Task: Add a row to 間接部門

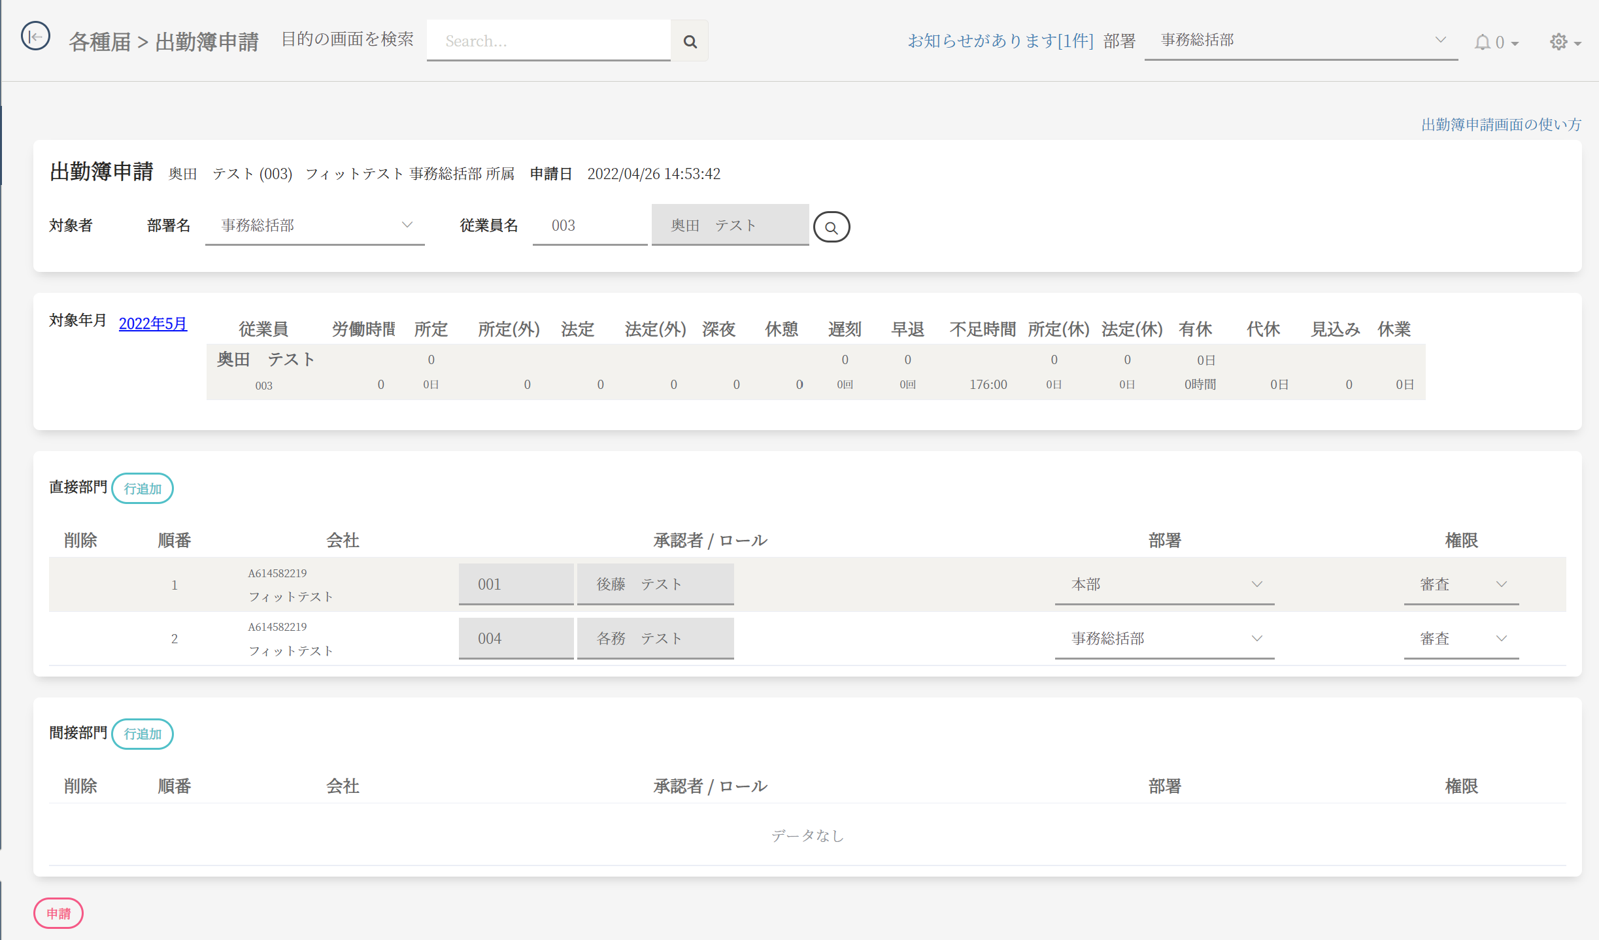Action: [x=143, y=734]
